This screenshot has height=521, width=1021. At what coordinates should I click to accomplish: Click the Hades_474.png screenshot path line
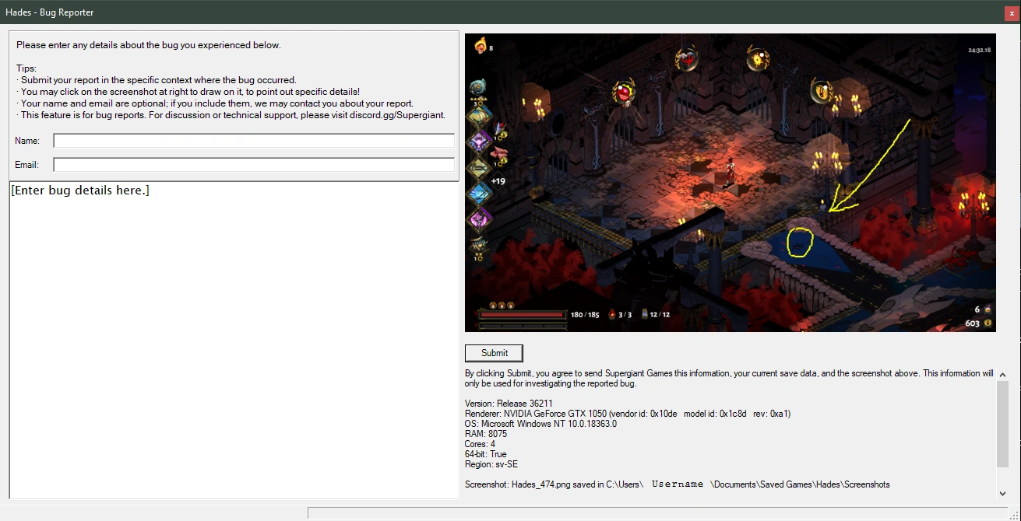[x=678, y=484]
